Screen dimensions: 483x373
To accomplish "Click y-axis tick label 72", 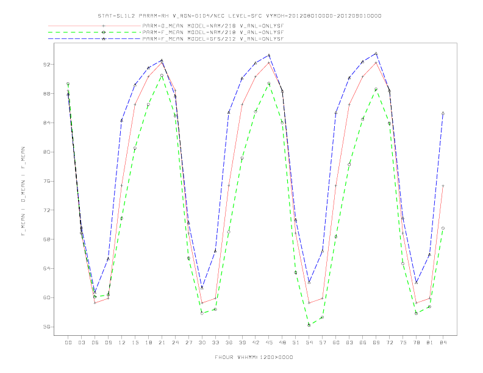I will pos(47,210).
